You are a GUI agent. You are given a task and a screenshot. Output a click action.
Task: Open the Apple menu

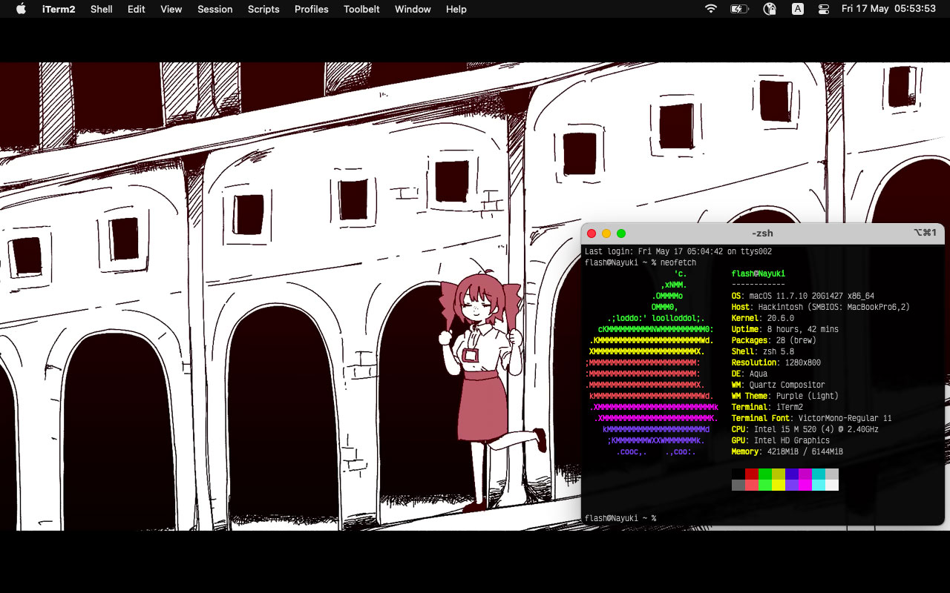click(x=21, y=9)
